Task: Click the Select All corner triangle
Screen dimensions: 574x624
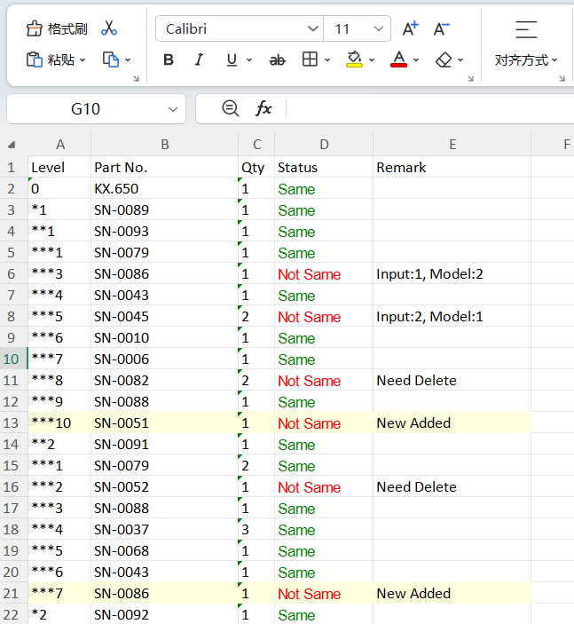Action: (x=12, y=145)
